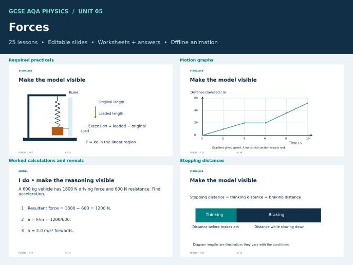Click 'Distance while slowing down' caption
Screen dimensions: 353x265
coord(280,227)
